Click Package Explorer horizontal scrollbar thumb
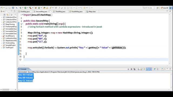Screen dimensions: 173x97 point(6,90)
